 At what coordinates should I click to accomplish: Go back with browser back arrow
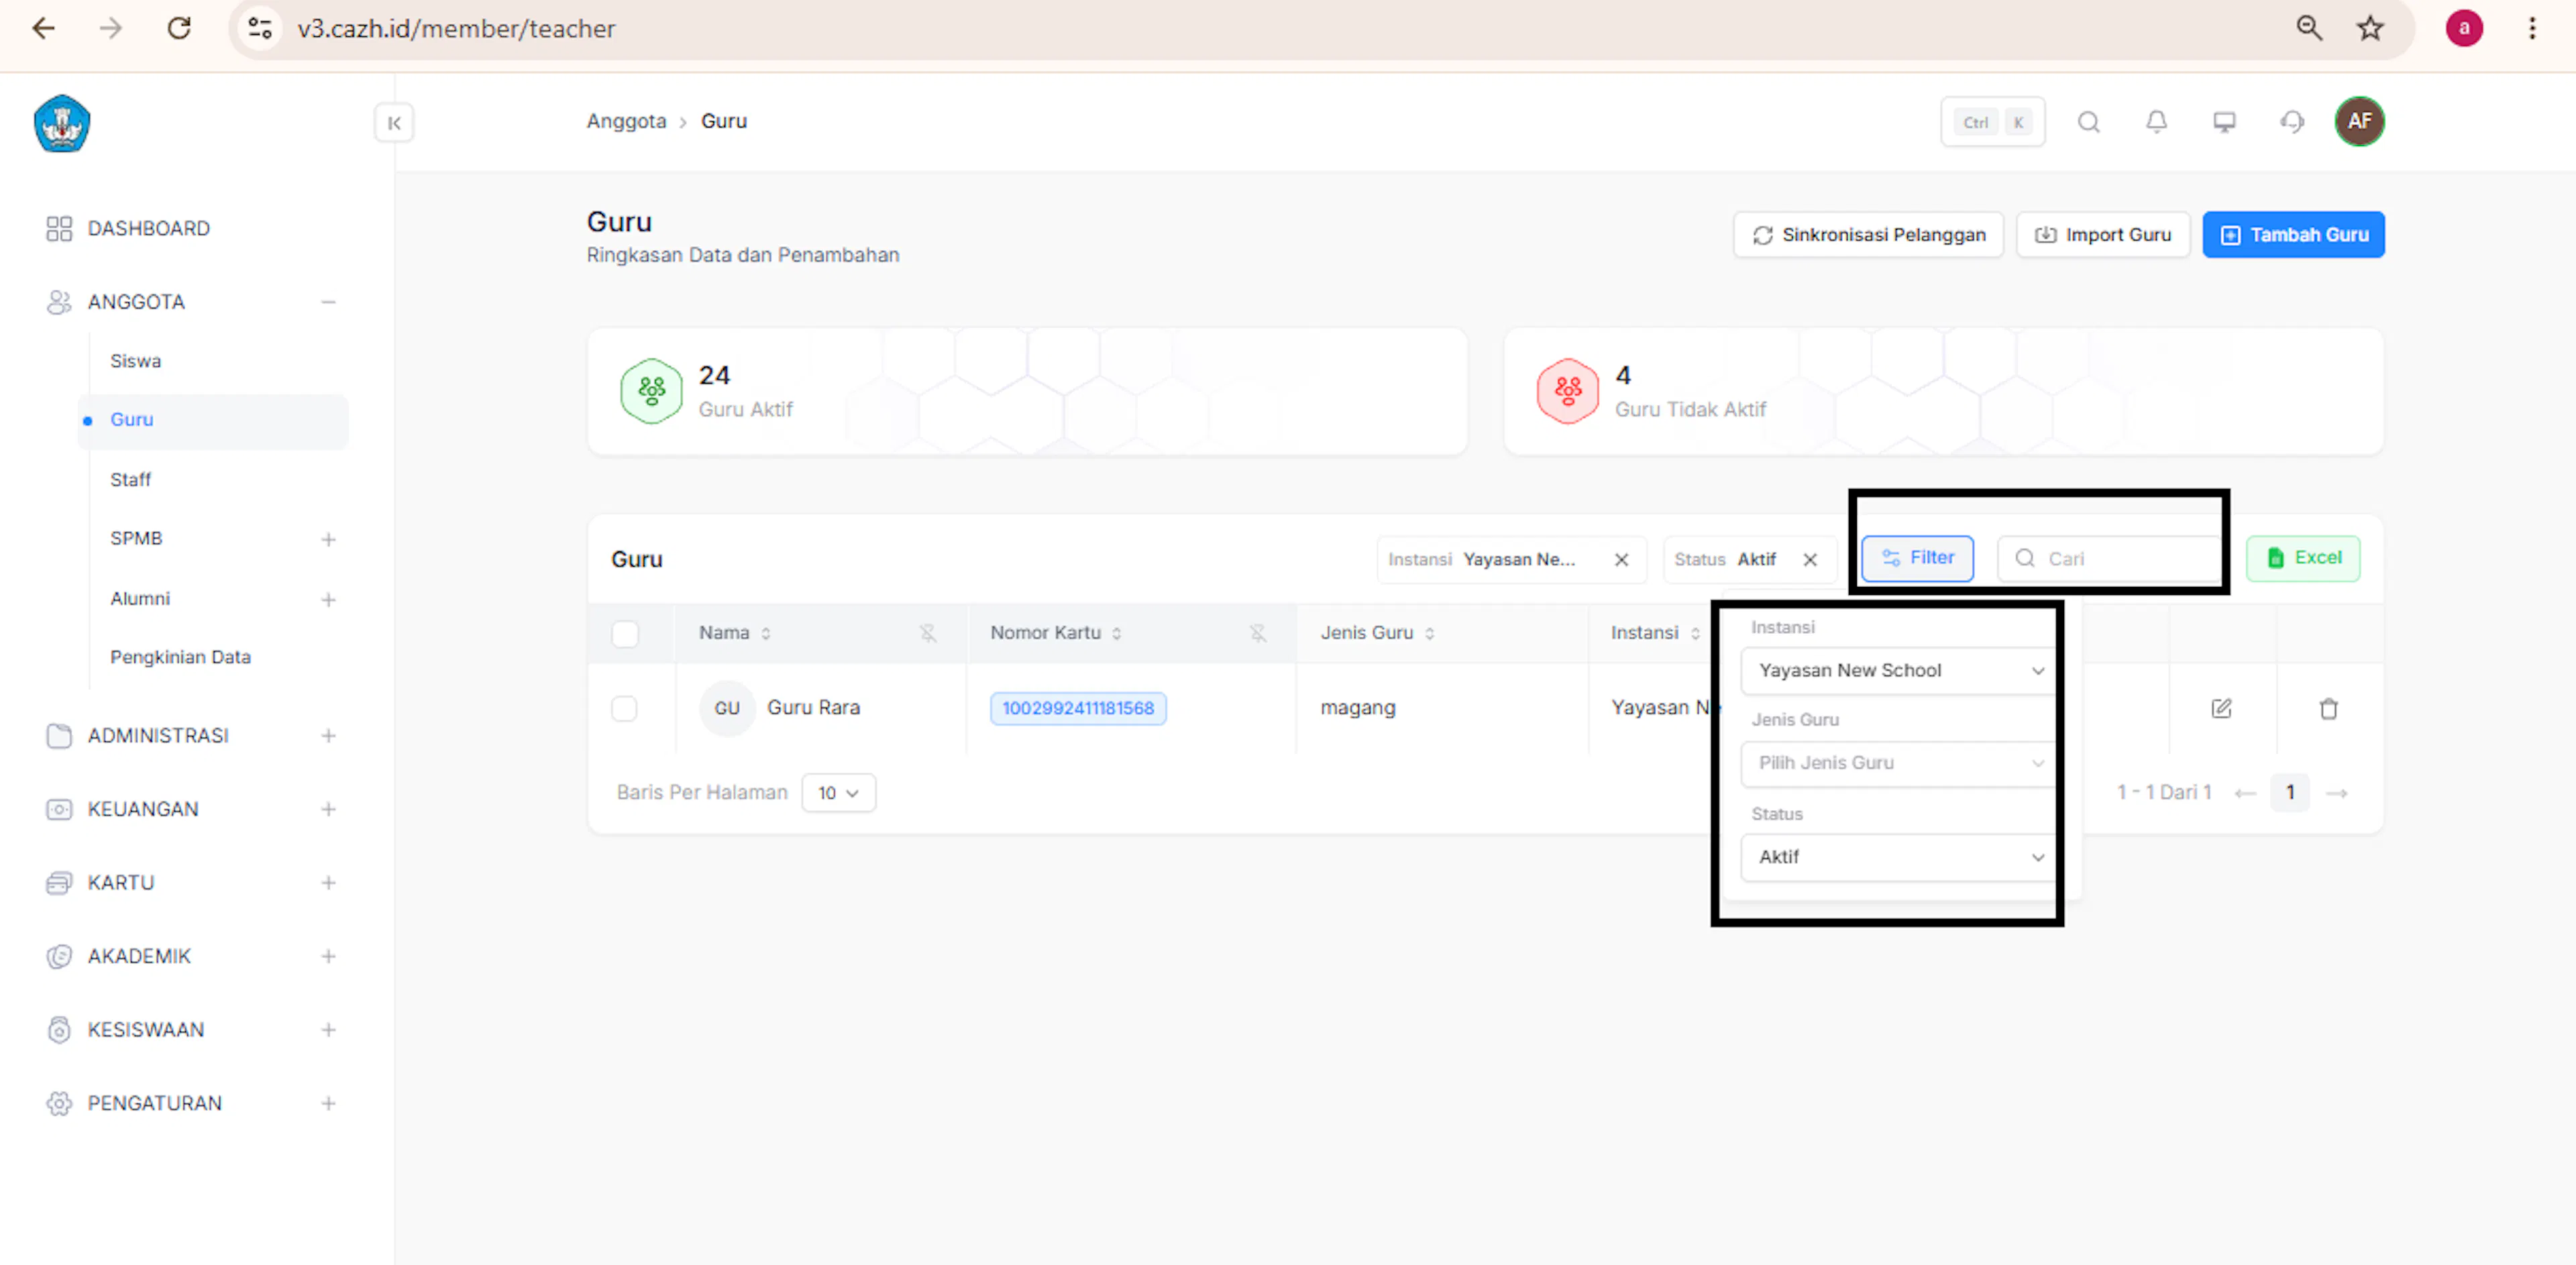[x=44, y=28]
